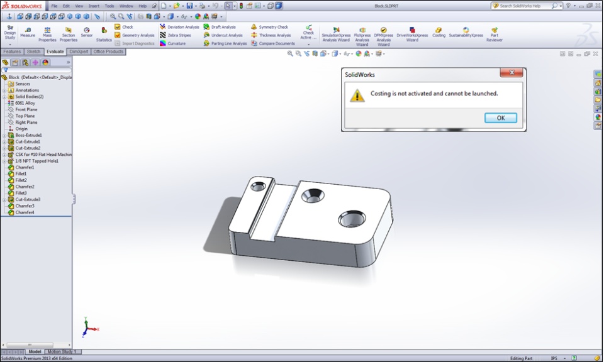Select the 6061 Alloy material item

click(x=25, y=103)
